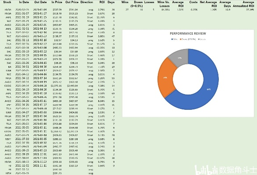Select the Direction column header
This screenshot has width=257, height=175.
click(x=87, y=2)
